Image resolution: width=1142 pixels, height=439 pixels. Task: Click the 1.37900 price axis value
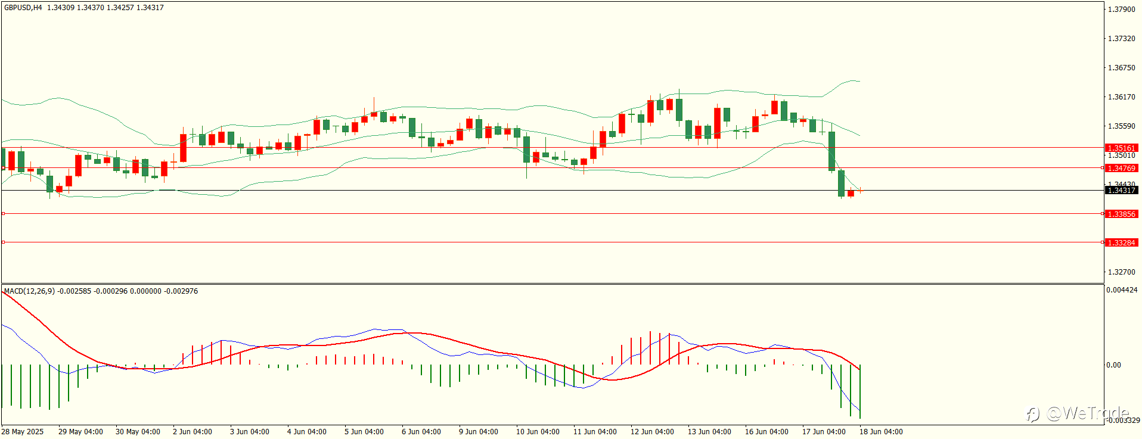[x=1121, y=10]
